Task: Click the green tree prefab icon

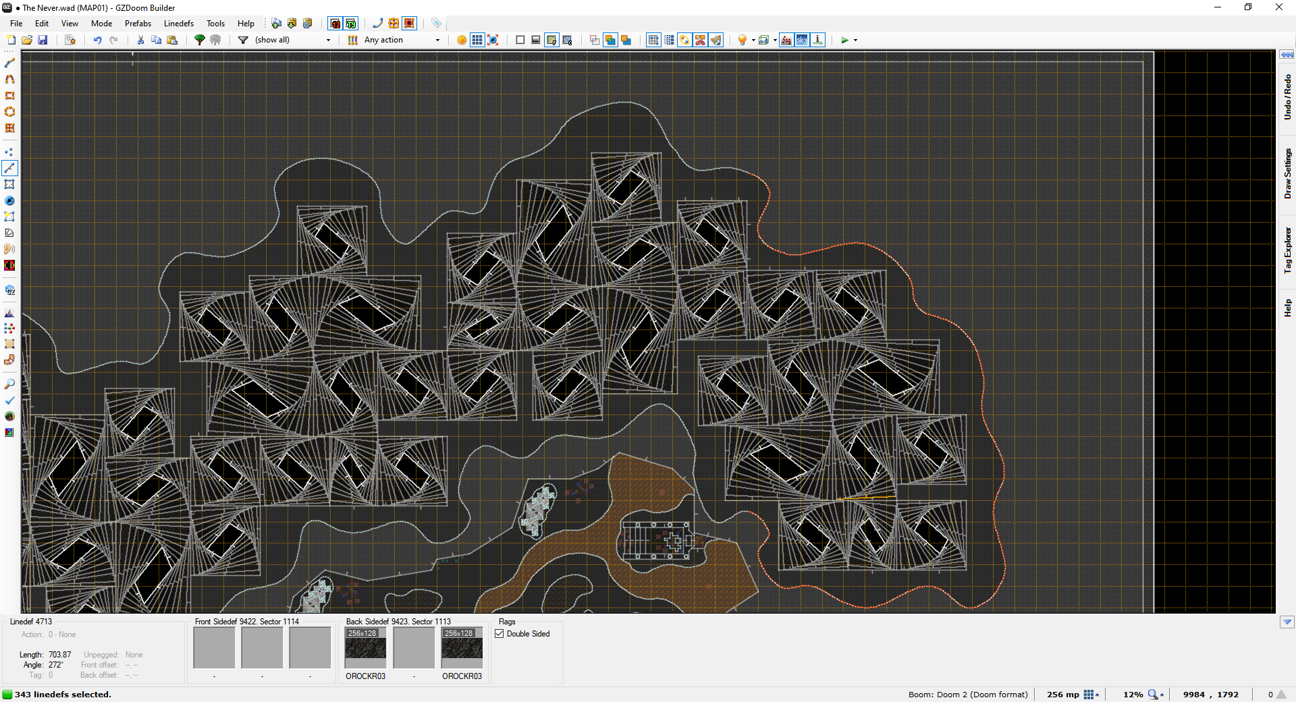Action: tap(199, 40)
